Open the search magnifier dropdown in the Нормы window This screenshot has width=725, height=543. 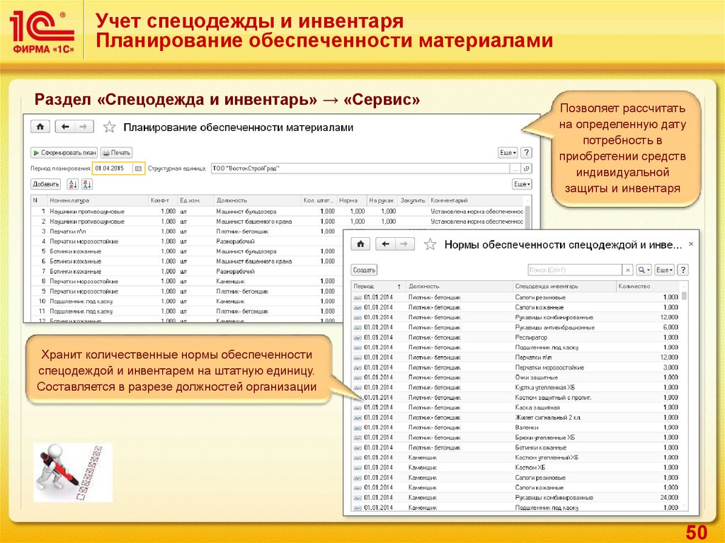click(643, 270)
